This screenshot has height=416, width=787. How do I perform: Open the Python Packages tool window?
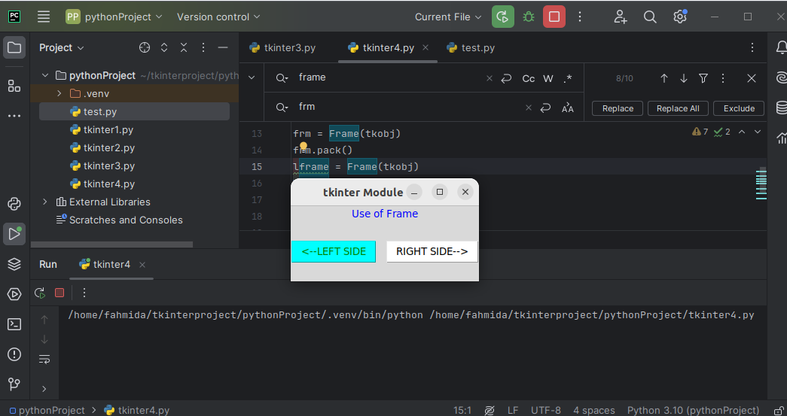pos(14,263)
